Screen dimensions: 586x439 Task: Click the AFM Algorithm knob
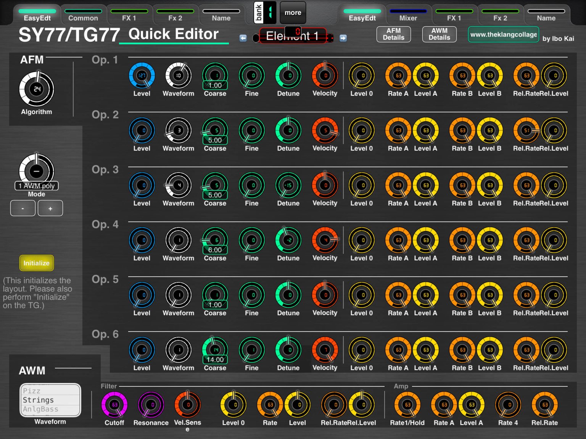[x=37, y=89]
